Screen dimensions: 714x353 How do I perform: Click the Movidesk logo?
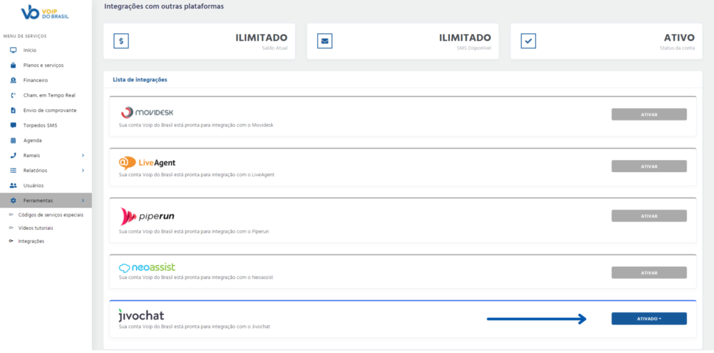point(147,112)
